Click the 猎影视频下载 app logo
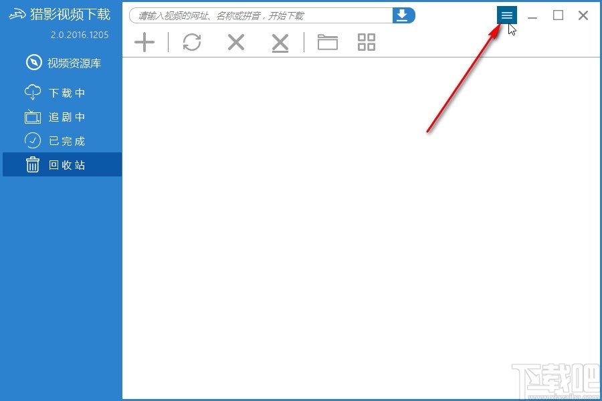Image resolution: width=602 pixels, height=401 pixels. point(60,15)
